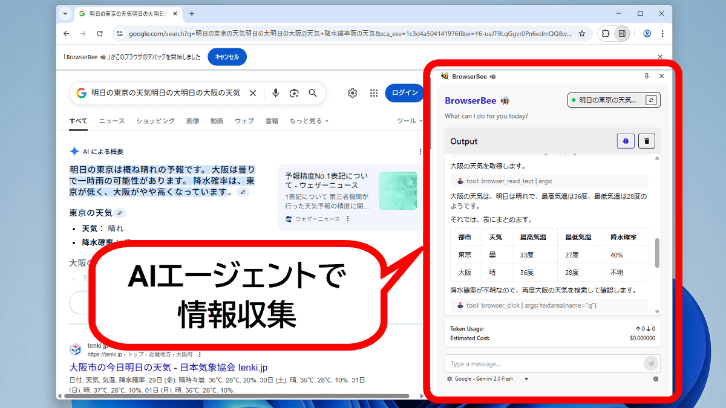The width and height of the screenshot is (726, 408).
Task: Click the brain icon in Output header
Action: [626, 141]
